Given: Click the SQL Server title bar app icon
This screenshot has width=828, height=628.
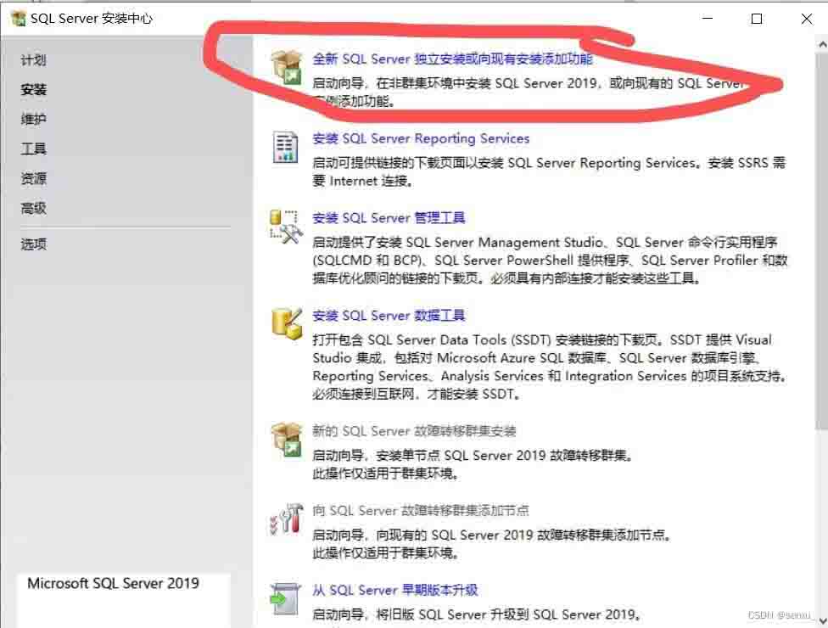Looking at the screenshot, I should 19,19.
